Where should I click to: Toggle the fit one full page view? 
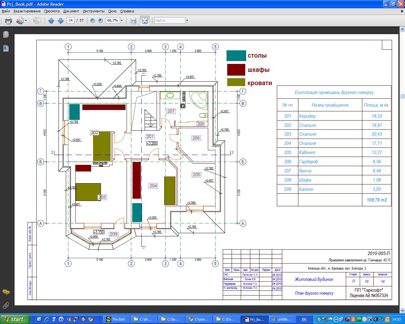tap(145, 21)
